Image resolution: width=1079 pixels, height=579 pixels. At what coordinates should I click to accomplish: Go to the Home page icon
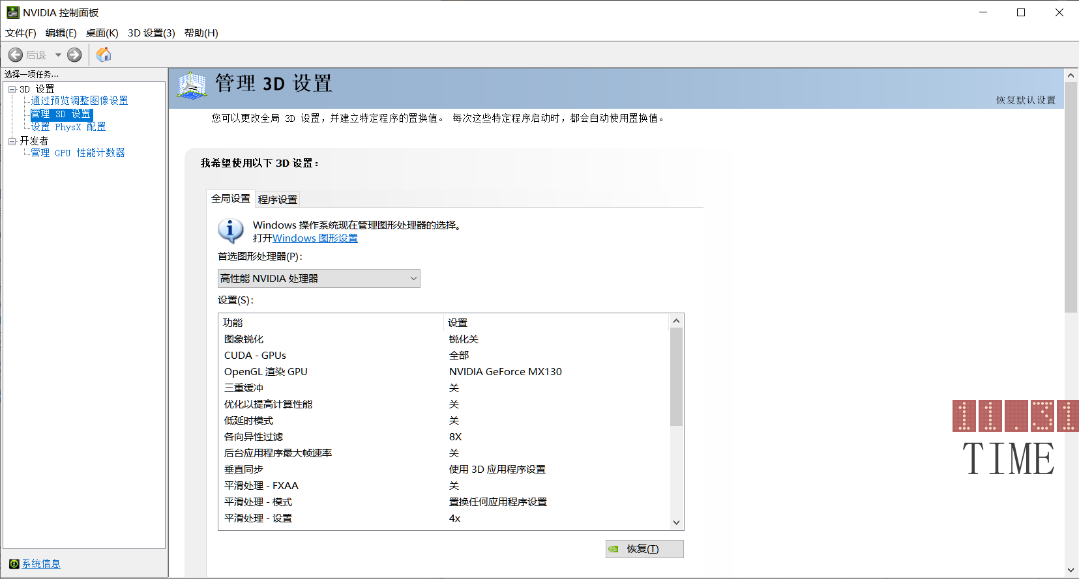pos(104,55)
